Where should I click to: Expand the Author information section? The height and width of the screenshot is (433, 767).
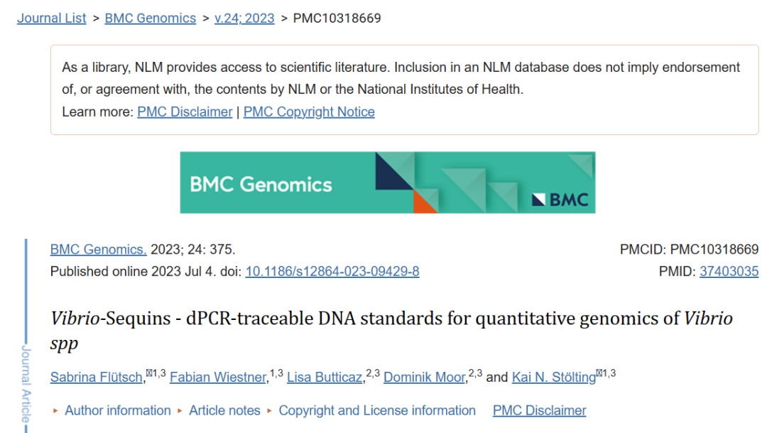pyautogui.click(x=117, y=410)
